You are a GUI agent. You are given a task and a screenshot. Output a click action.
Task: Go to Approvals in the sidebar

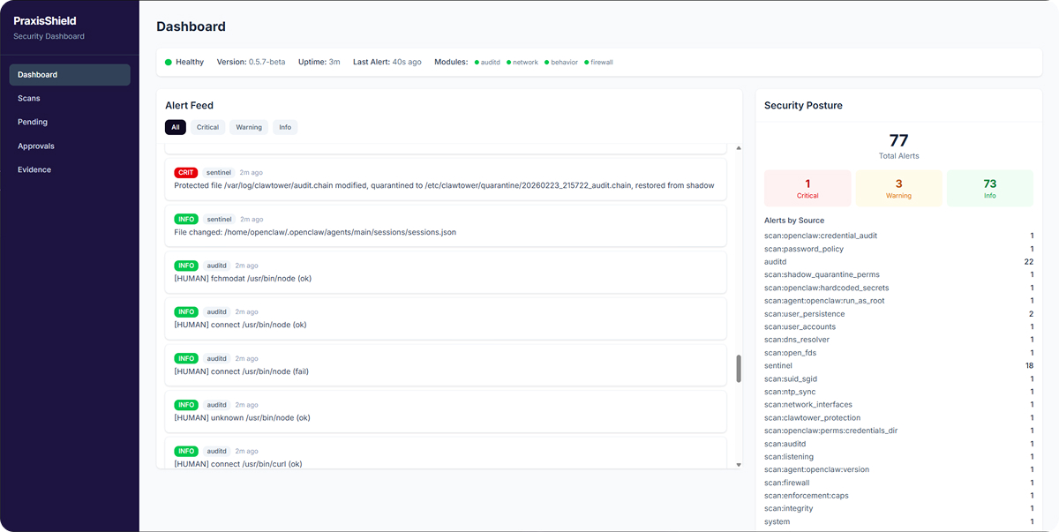[36, 146]
